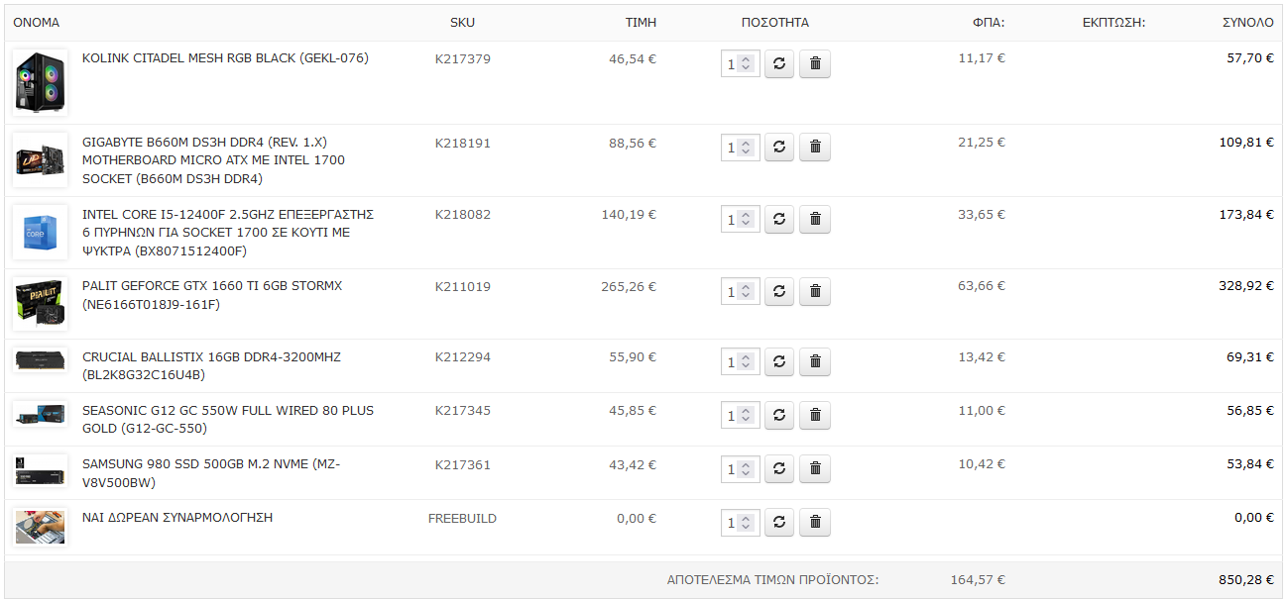Open Seasonic power supply thumbnail
The height and width of the screenshot is (599, 1288).
[x=41, y=414]
